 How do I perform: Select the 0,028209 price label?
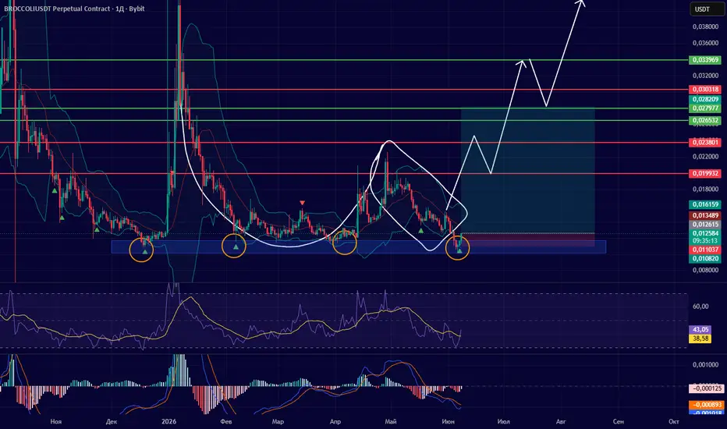[705, 99]
